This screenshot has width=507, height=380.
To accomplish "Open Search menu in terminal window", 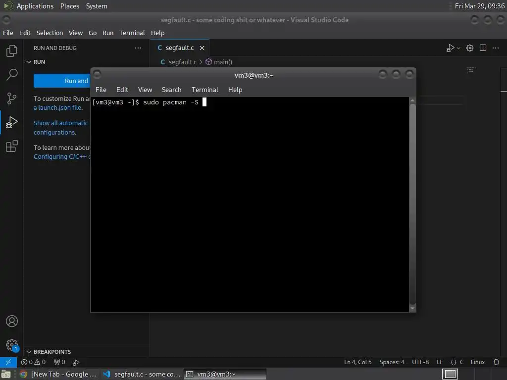I will coord(171,90).
